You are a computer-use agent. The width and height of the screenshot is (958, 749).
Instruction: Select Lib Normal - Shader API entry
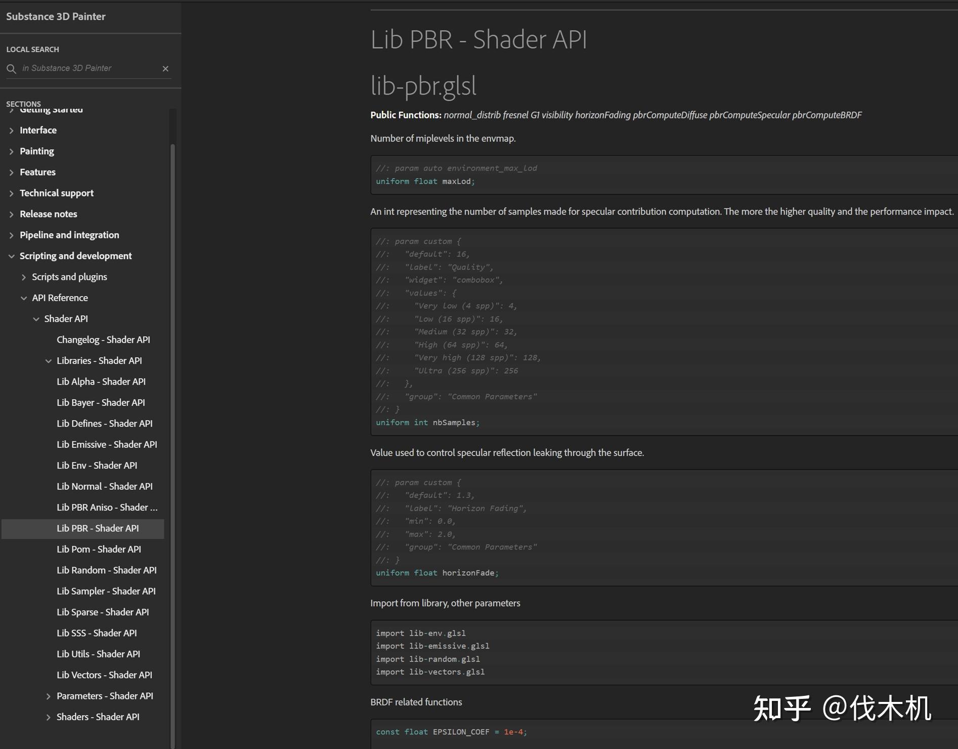104,486
